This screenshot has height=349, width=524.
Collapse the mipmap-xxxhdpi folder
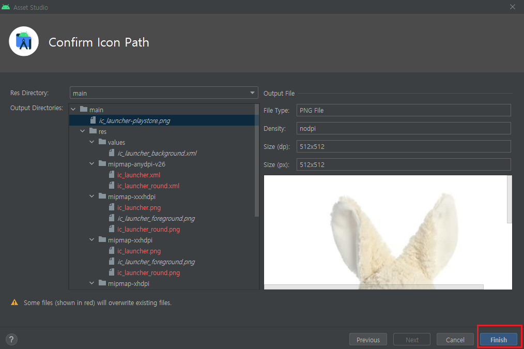coord(92,196)
